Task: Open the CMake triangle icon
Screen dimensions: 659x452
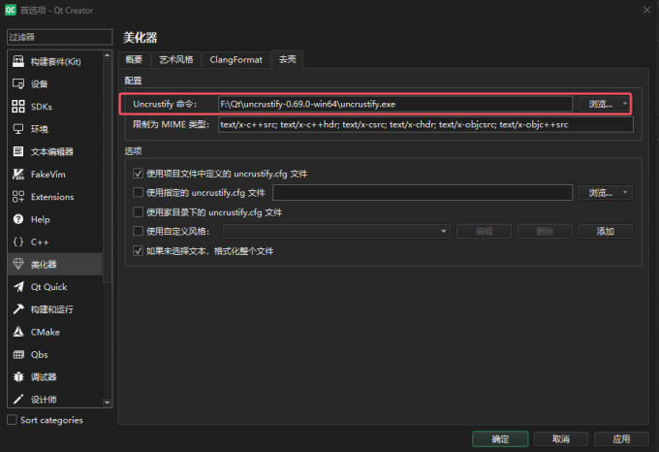Action: point(18,332)
